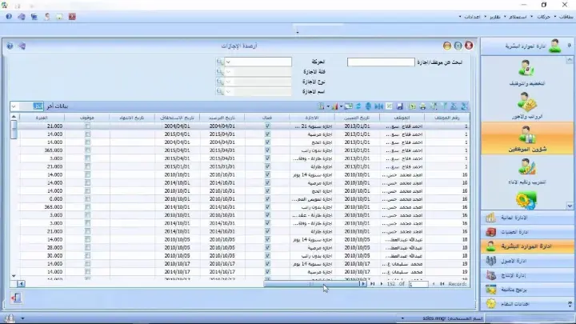This screenshot has height=324, width=576.
Task: Toggle موقوف checkbox in 365.000 first row
Action: [87, 150]
